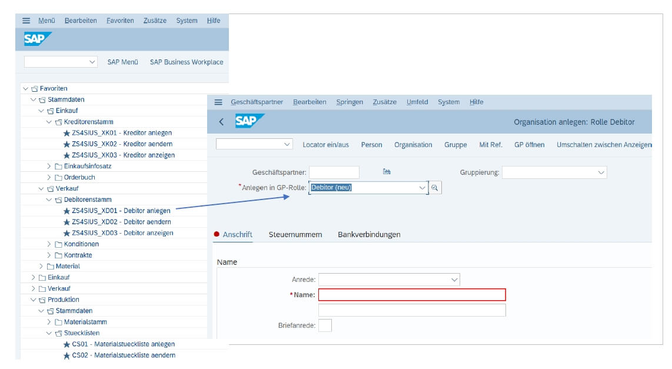
Task: Open the Anrede dropdown
Action: [x=454, y=280]
